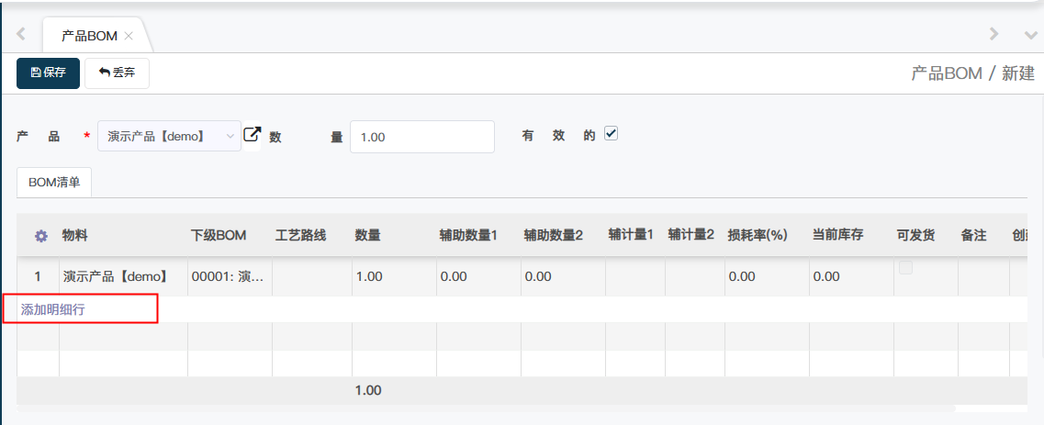Click 丢弃 discard button
The width and height of the screenshot is (1044, 425).
(x=117, y=73)
